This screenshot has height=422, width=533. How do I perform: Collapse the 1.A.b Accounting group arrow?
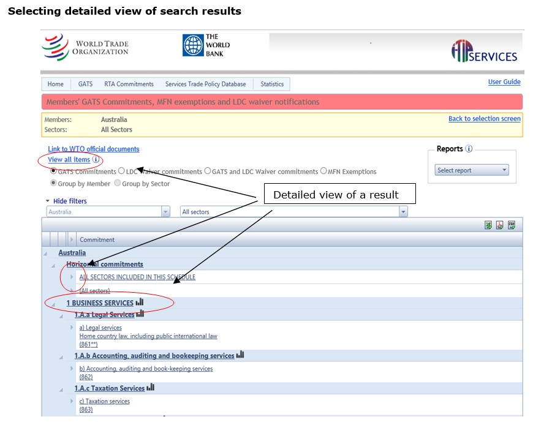pos(61,357)
